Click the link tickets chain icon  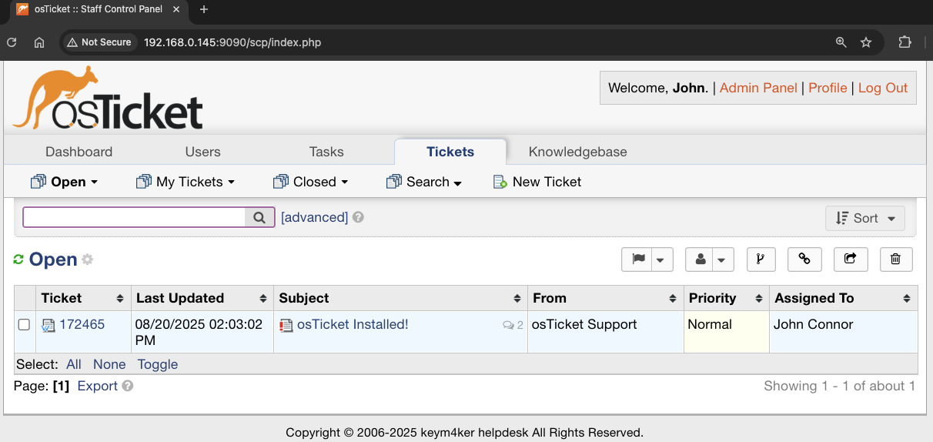[x=804, y=260]
